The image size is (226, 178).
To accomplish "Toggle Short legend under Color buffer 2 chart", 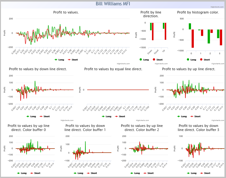I will pyautogui.click(x=148, y=173).
